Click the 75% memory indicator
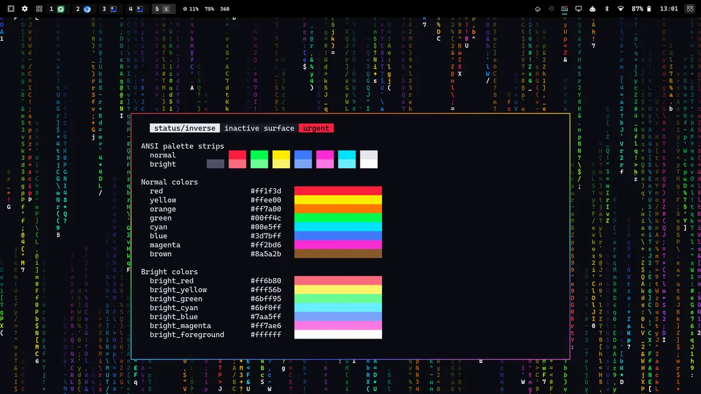This screenshot has height=394, width=701. pos(209,9)
